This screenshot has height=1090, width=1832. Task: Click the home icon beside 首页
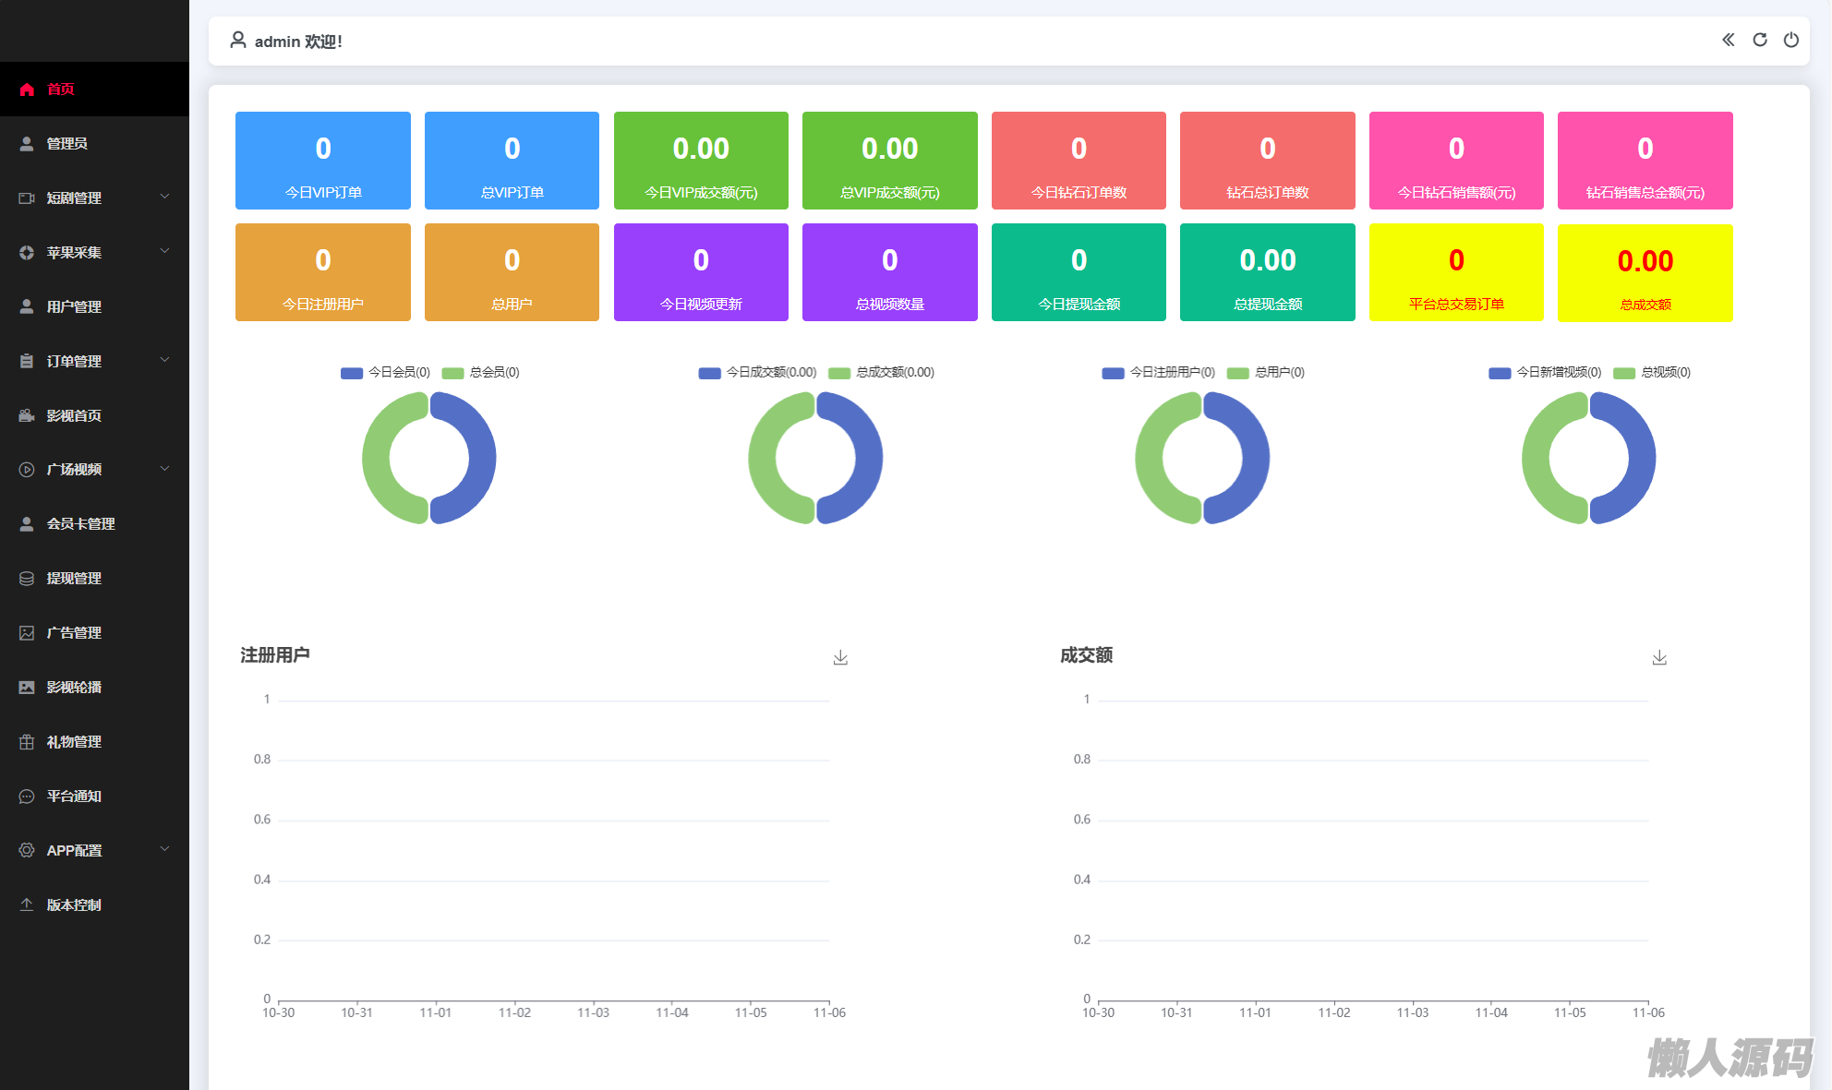(27, 90)
